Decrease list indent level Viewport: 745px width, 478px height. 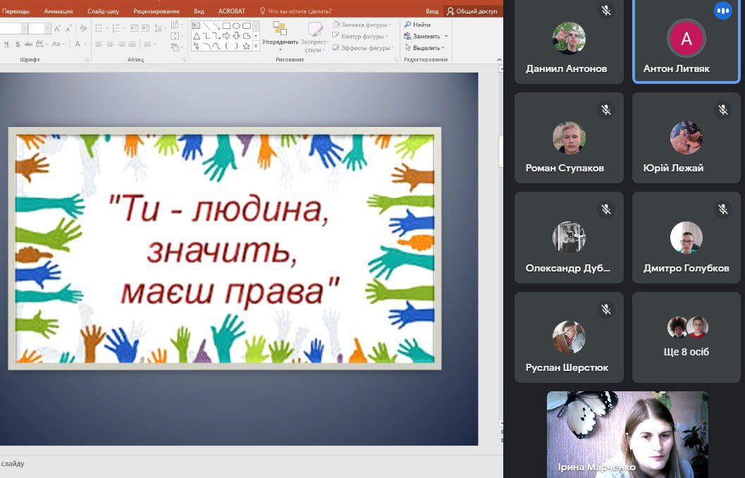pyautogui.click(x=135, y=28)
